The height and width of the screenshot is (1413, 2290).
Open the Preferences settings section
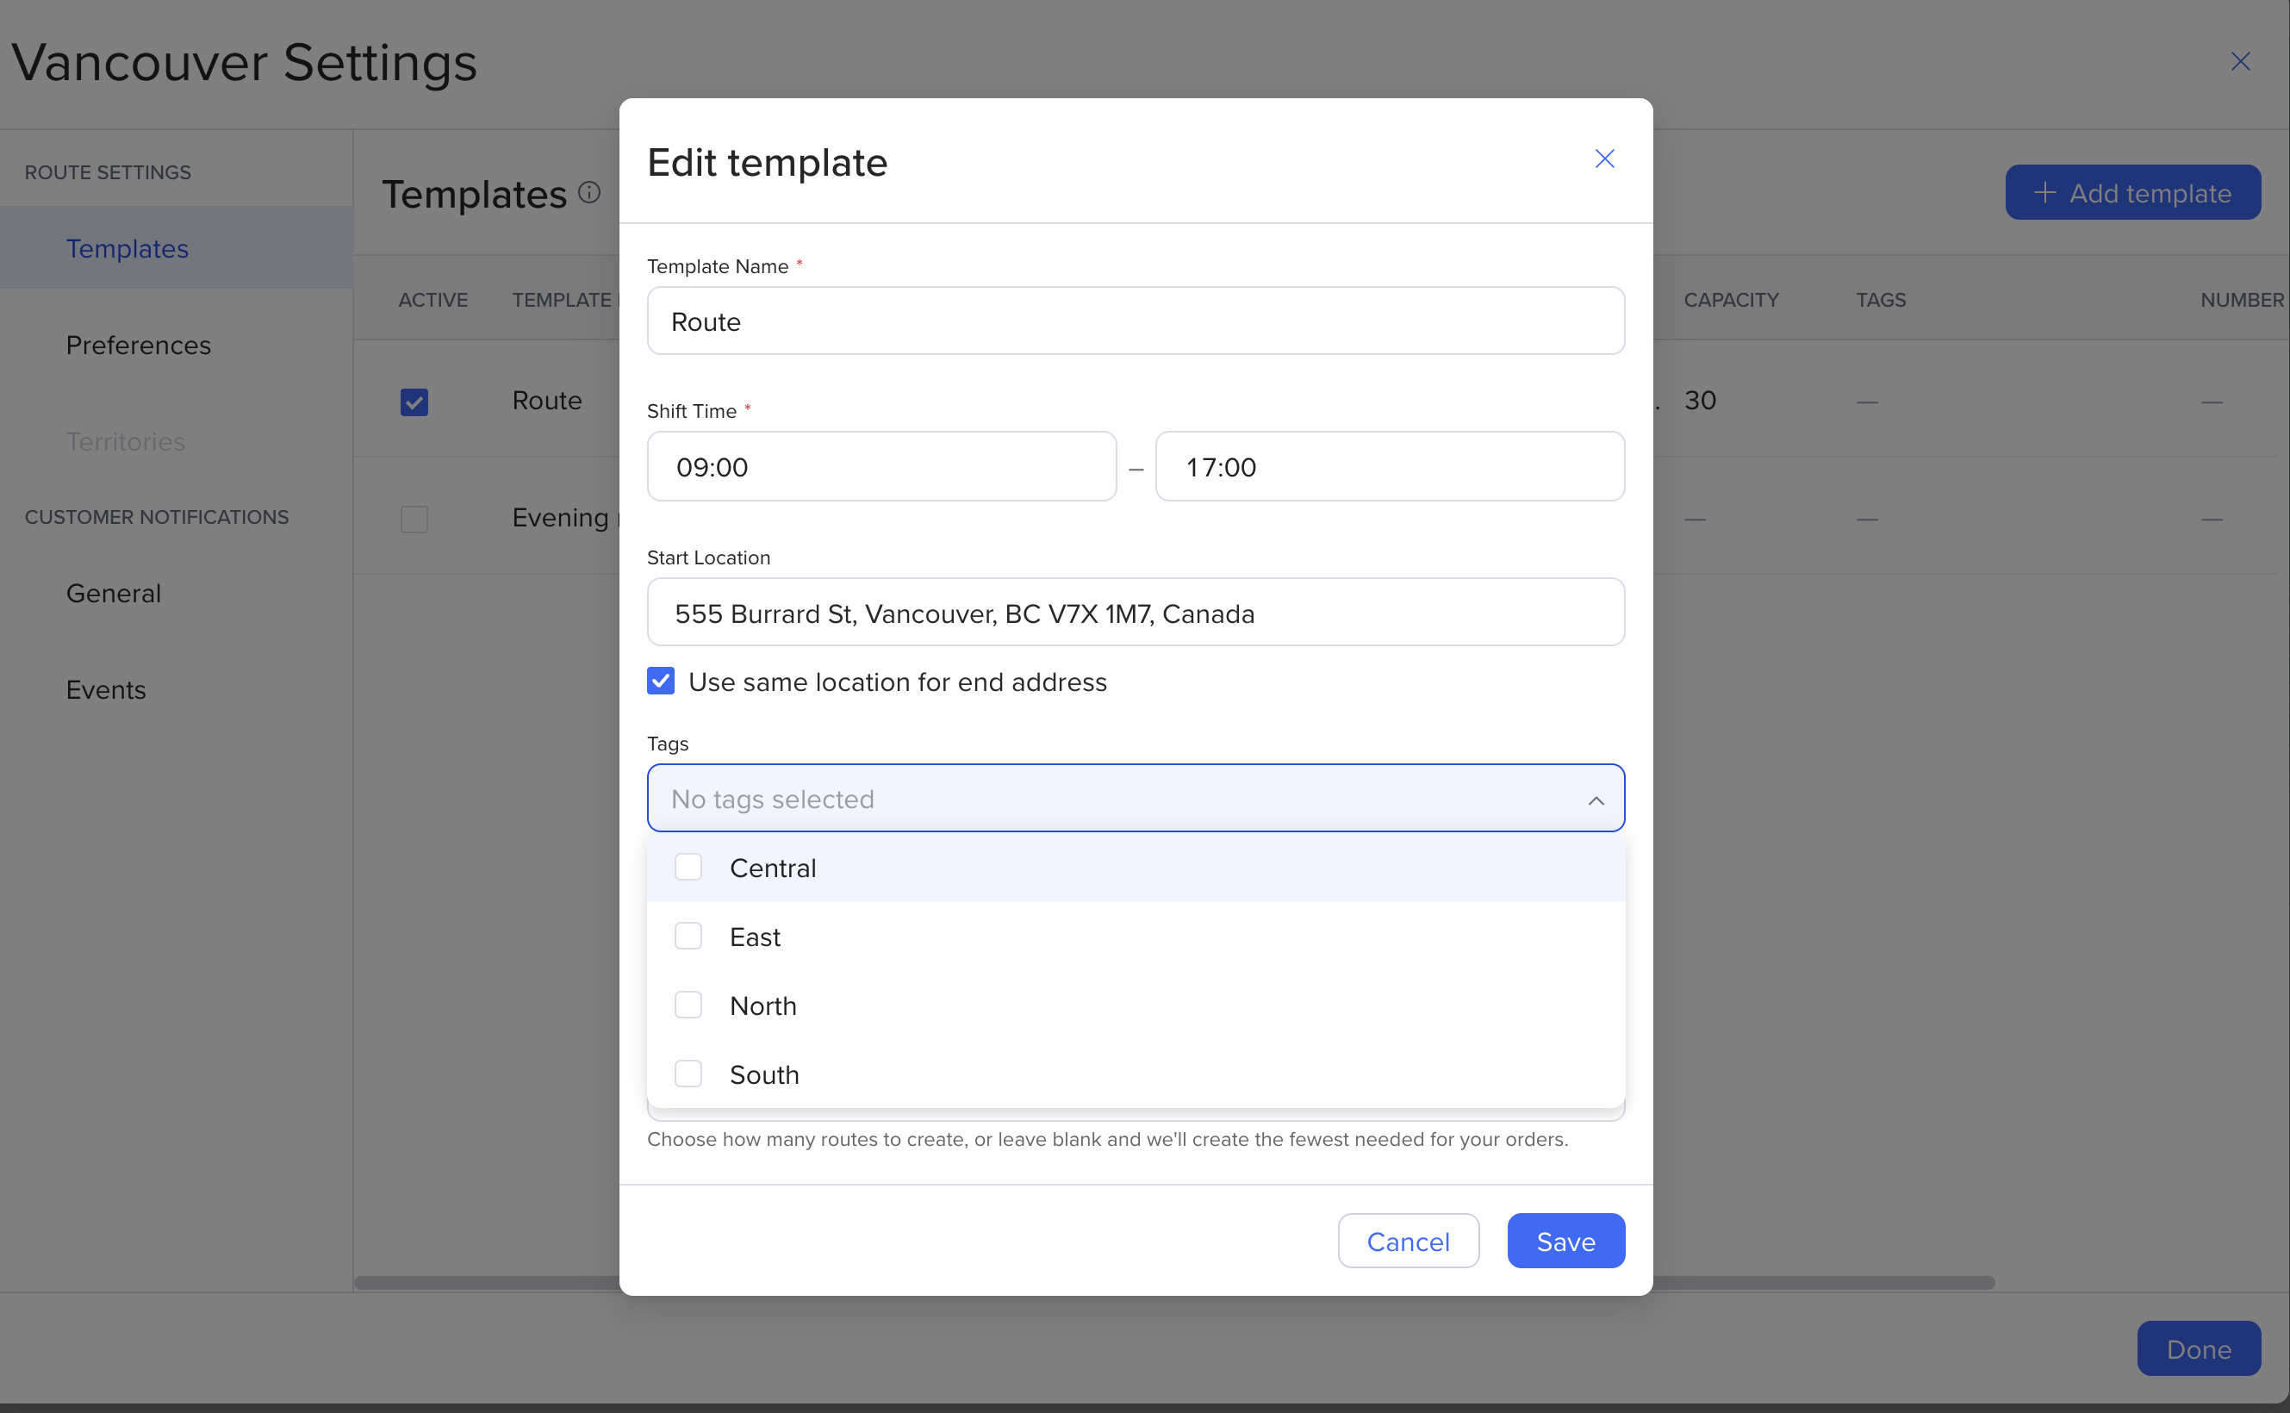(138, 345)
